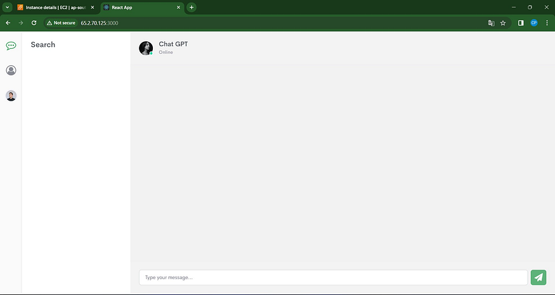
Task: Bookmark this page with the star icon
Action: (x=503, y=23)
